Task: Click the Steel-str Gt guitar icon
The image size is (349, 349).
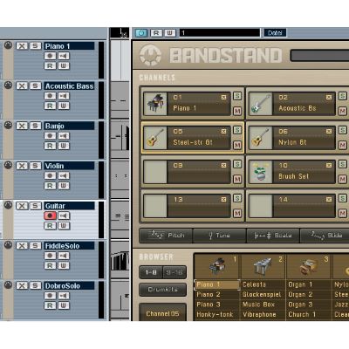Action: (x=155, y=138)
